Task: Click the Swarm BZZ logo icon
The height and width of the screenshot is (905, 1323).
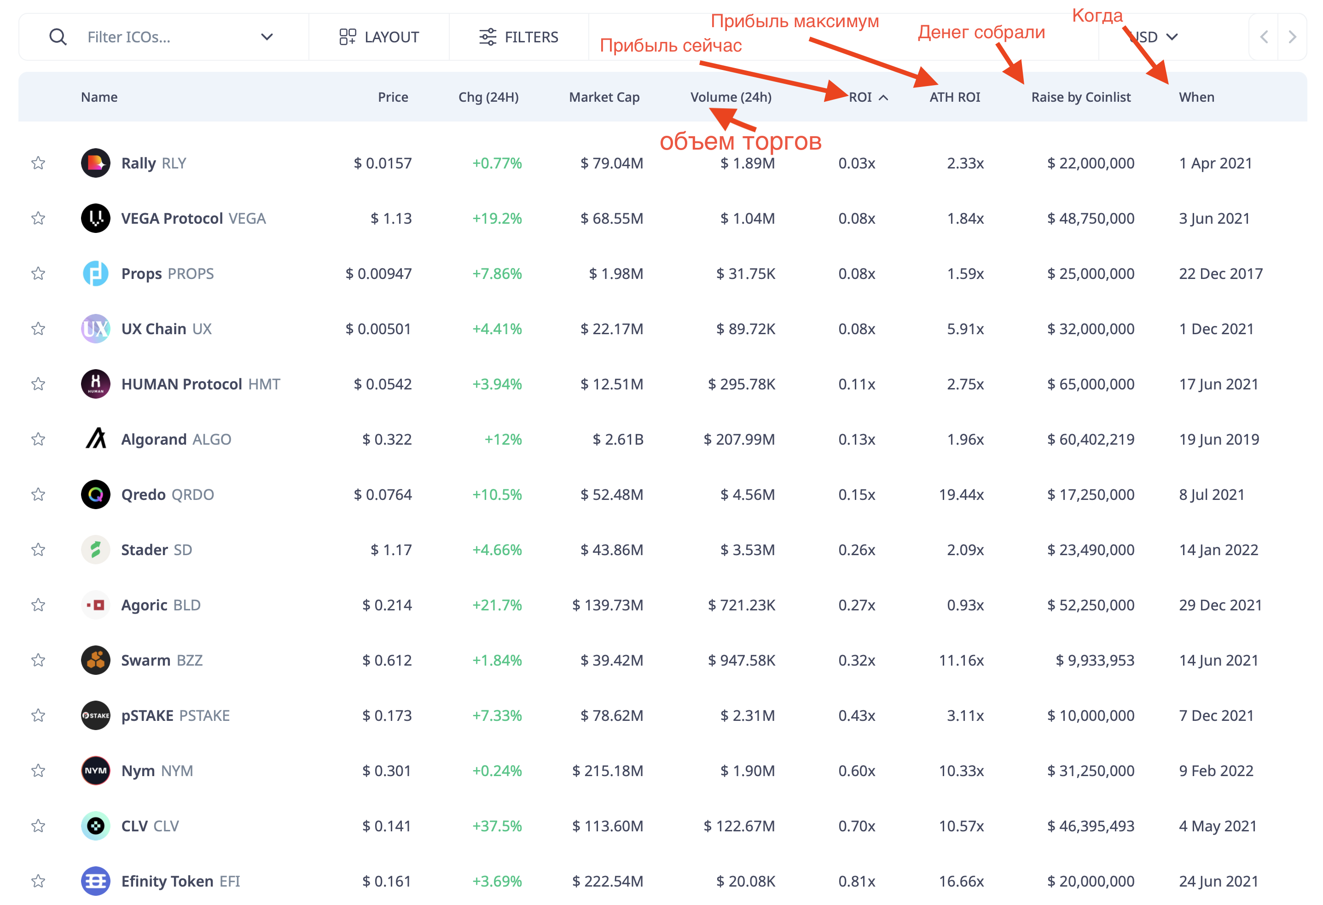Action: coord(96,660)
